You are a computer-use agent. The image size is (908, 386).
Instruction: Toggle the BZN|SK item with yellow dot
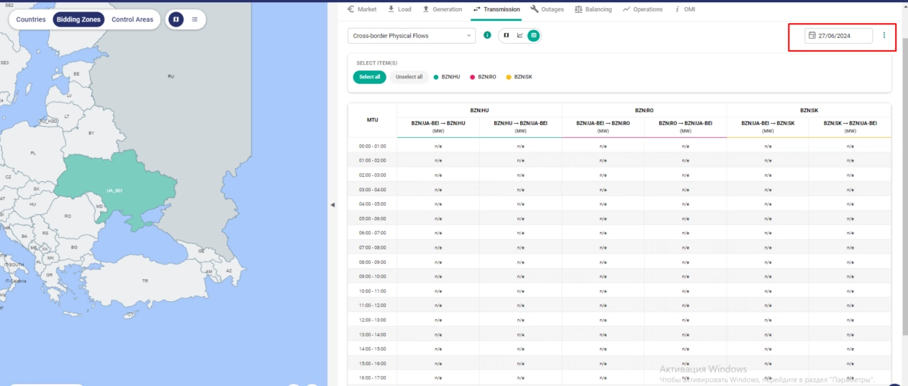pyautogui.click(x=519, y=77)
